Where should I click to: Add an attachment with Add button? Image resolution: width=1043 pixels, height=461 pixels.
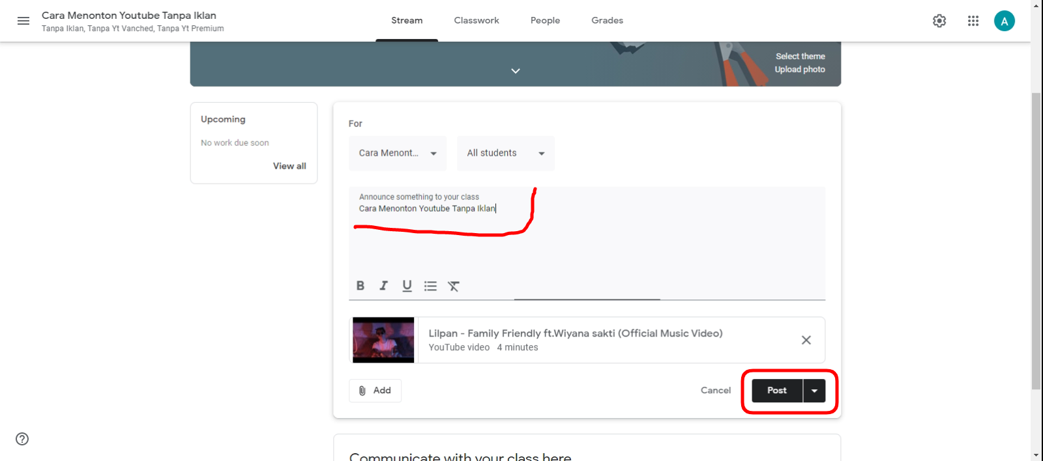click(x=375, y=391)
